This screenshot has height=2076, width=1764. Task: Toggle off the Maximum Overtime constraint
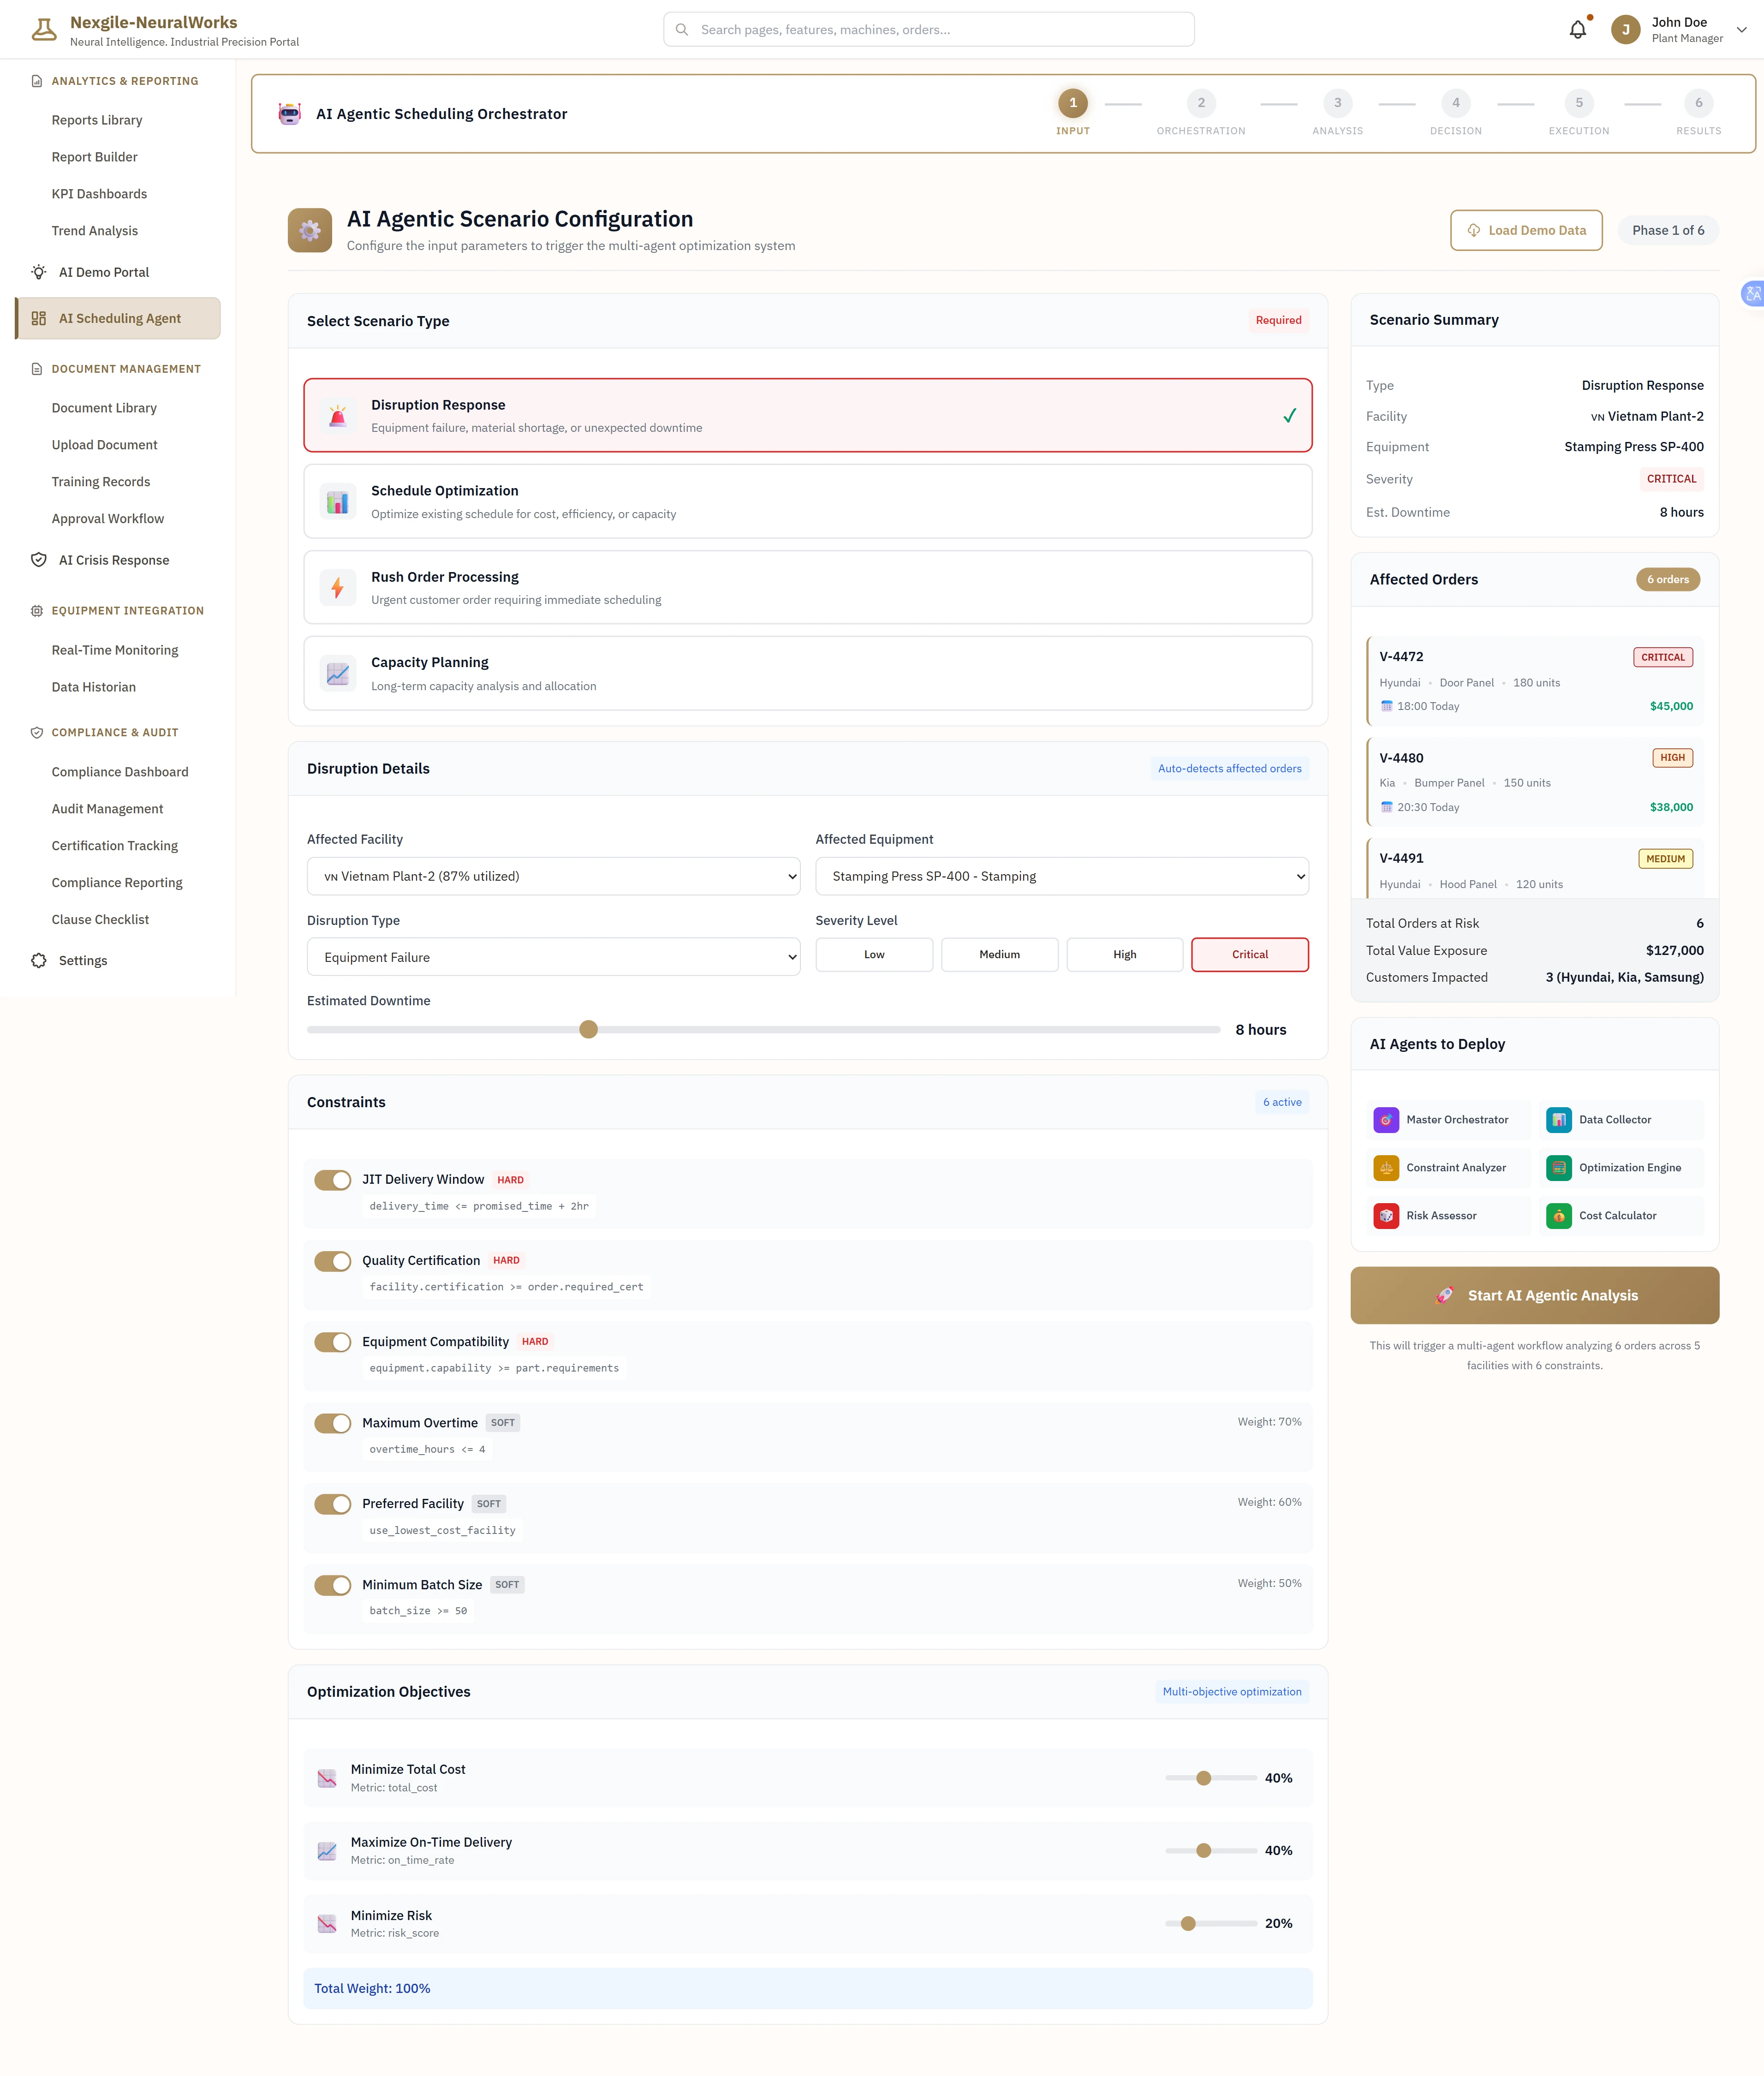coord(333,1423)
